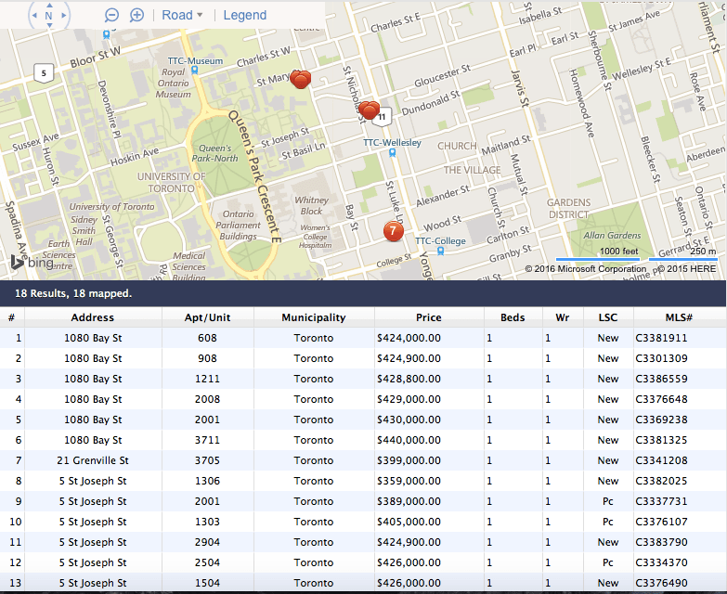Select the pin cluster near St Mary St
The width and height of the screenshot is (727, 594).
pos(301,79)
